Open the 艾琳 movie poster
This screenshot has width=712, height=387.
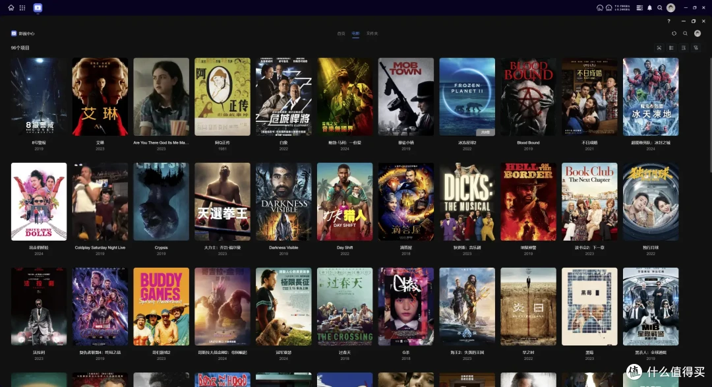point(100,97)
